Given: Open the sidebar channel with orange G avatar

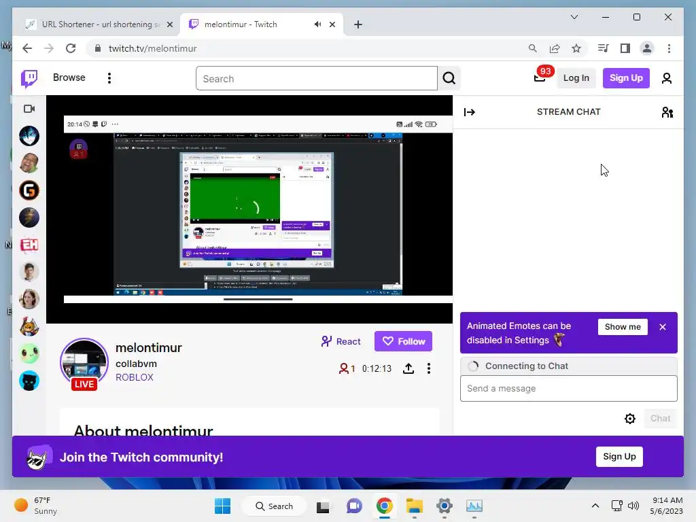Looking at the screenshot, I should pos(29,190).
